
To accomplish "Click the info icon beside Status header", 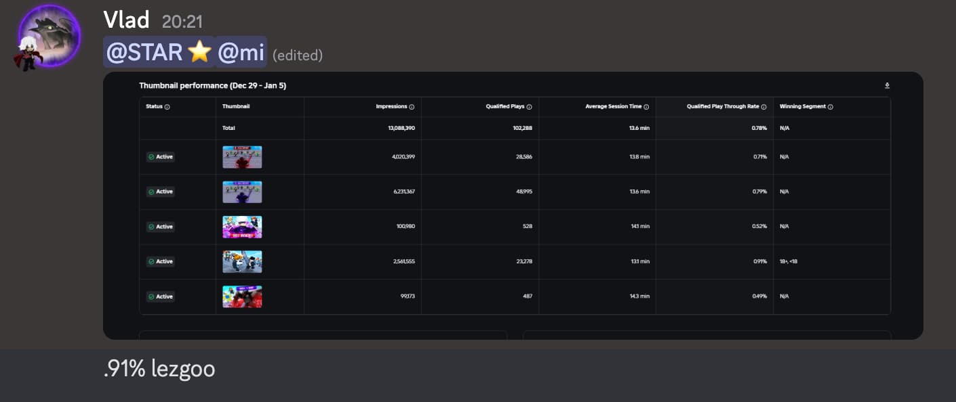I will [167, 107].
